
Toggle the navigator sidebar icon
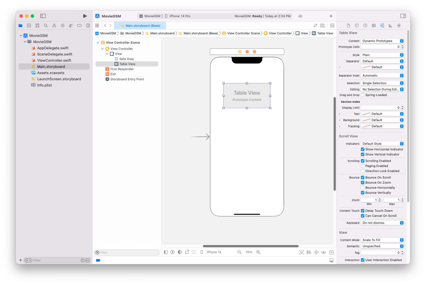(x=43, y=16)
